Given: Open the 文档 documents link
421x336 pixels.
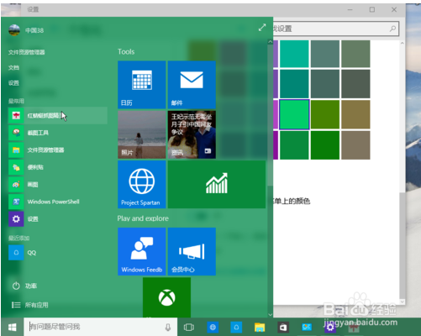Looking at the screenshot, I should [13, 67].
